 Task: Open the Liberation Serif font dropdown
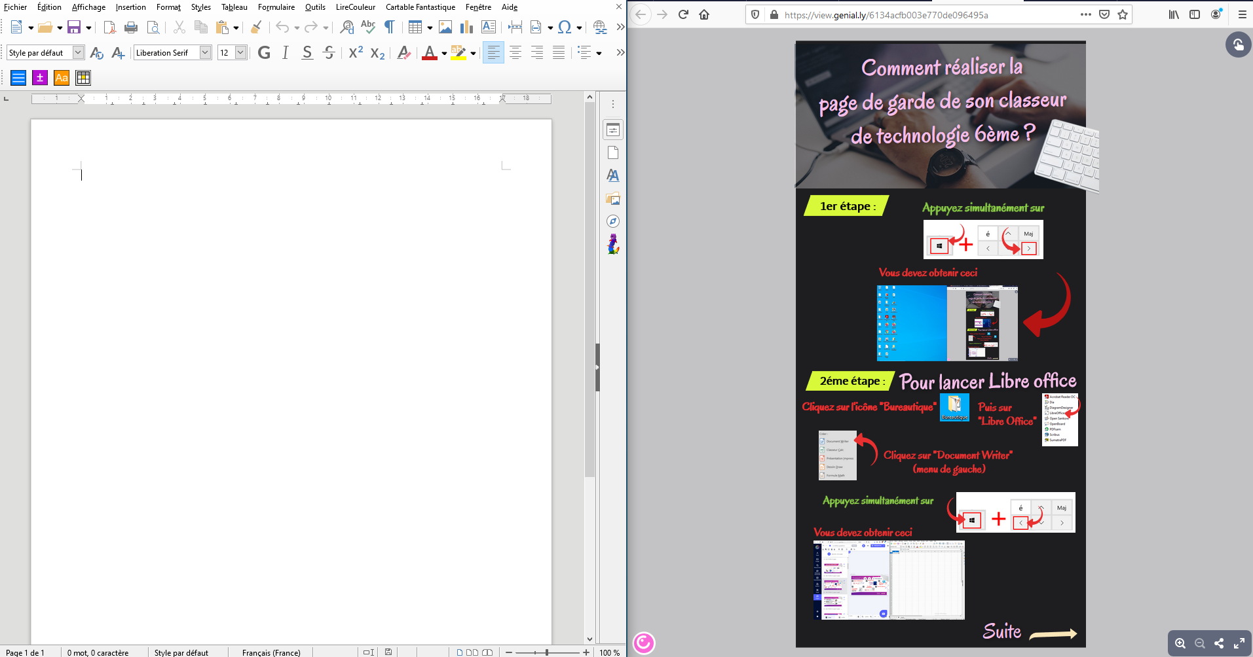[x=205, y=52]
